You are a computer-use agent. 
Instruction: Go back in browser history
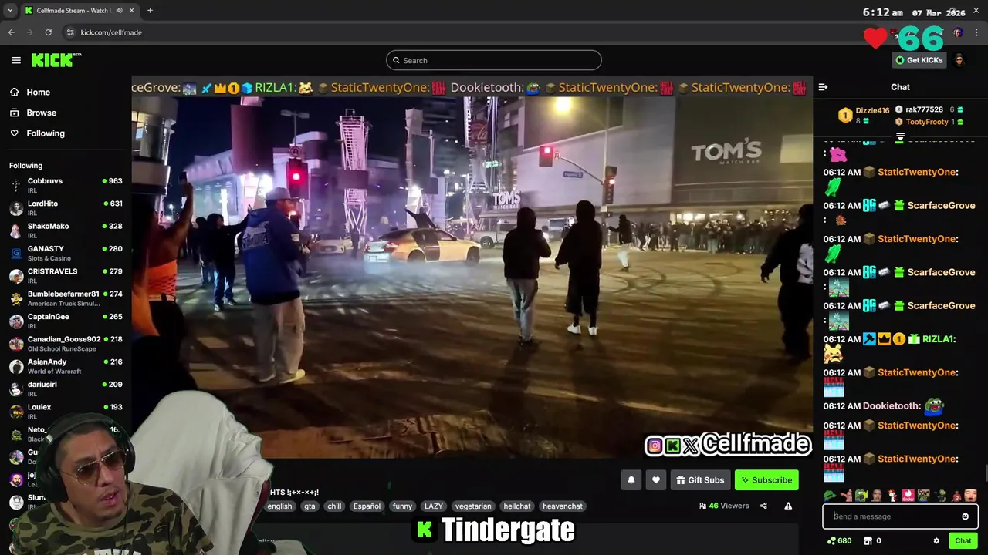click(12, 32)
